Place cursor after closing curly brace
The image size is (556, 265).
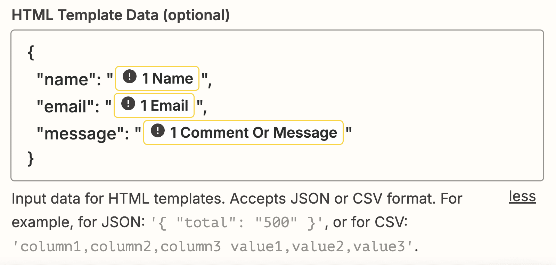click(35, 159)
